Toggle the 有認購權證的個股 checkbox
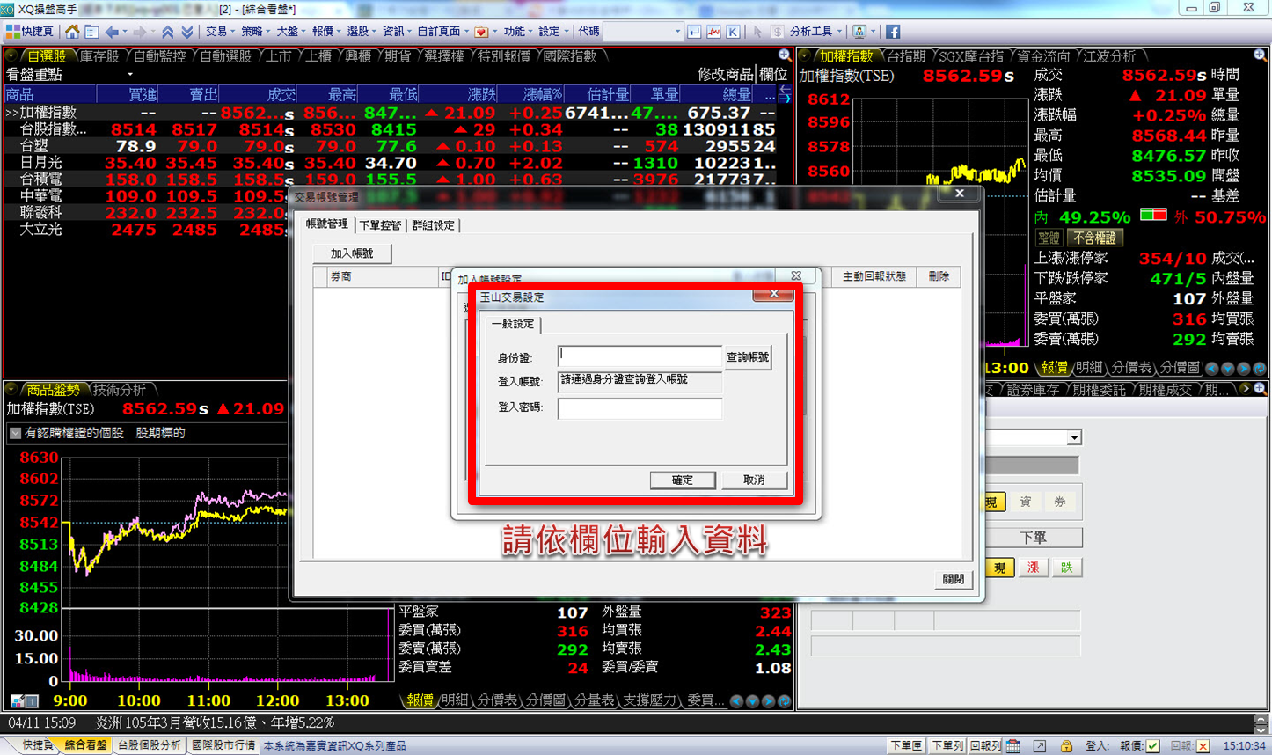Image resolution: width=1272 pixels, height=755 pixels. [16, 433]
